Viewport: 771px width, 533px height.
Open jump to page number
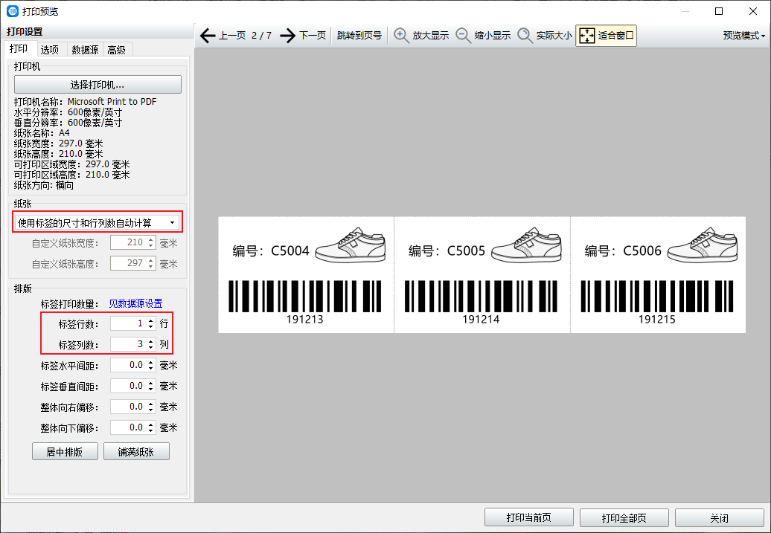click(359, 36)
